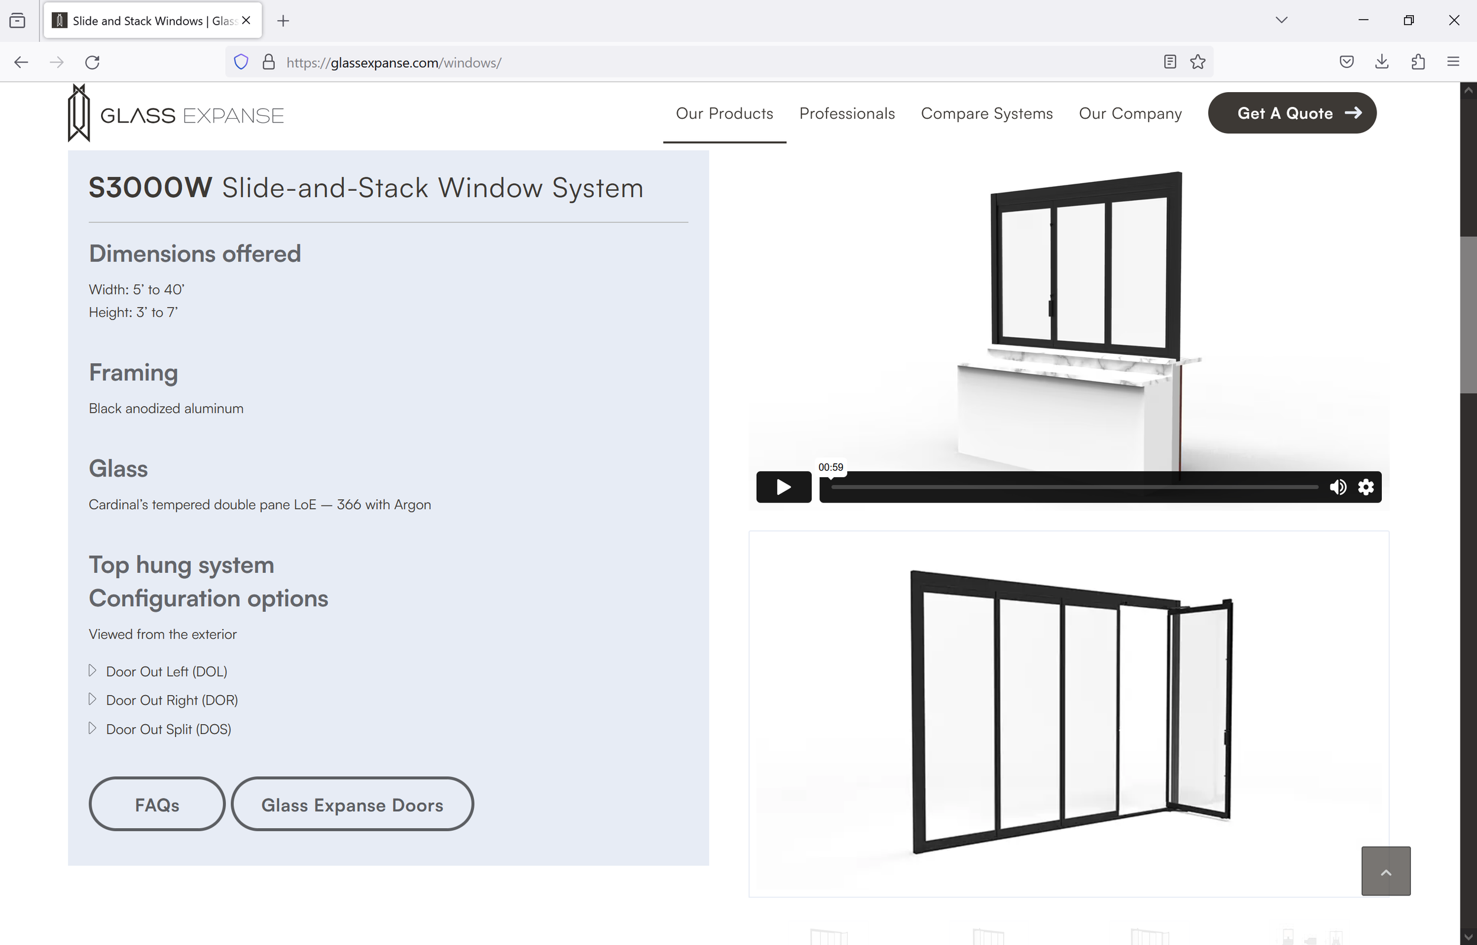Click the page vertical scrollbar thumb
The image size is (1477, 945).
(1468, 314)
